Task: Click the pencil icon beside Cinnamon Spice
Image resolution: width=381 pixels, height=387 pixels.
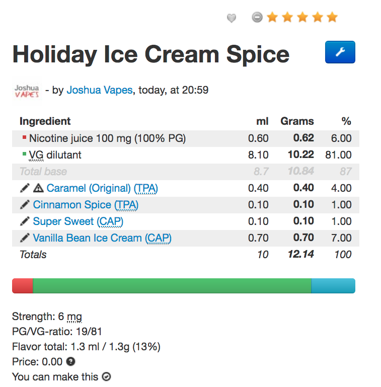Action: [25, 205]
